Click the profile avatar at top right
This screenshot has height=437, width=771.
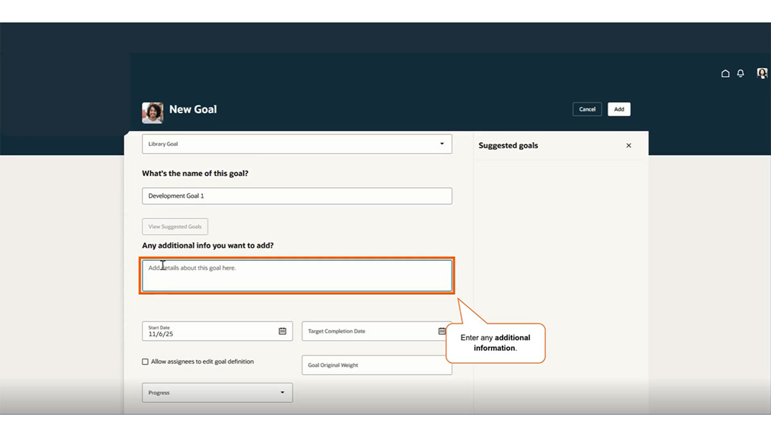coord(761,73)
